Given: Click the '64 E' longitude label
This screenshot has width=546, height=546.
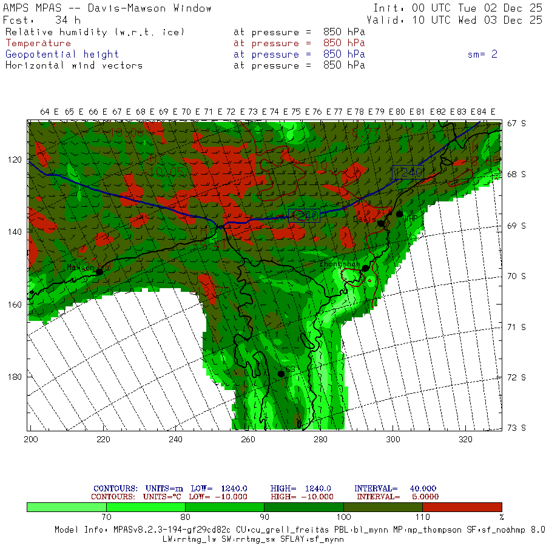Looking at the screenshot, I should click(x=50, y=112).
